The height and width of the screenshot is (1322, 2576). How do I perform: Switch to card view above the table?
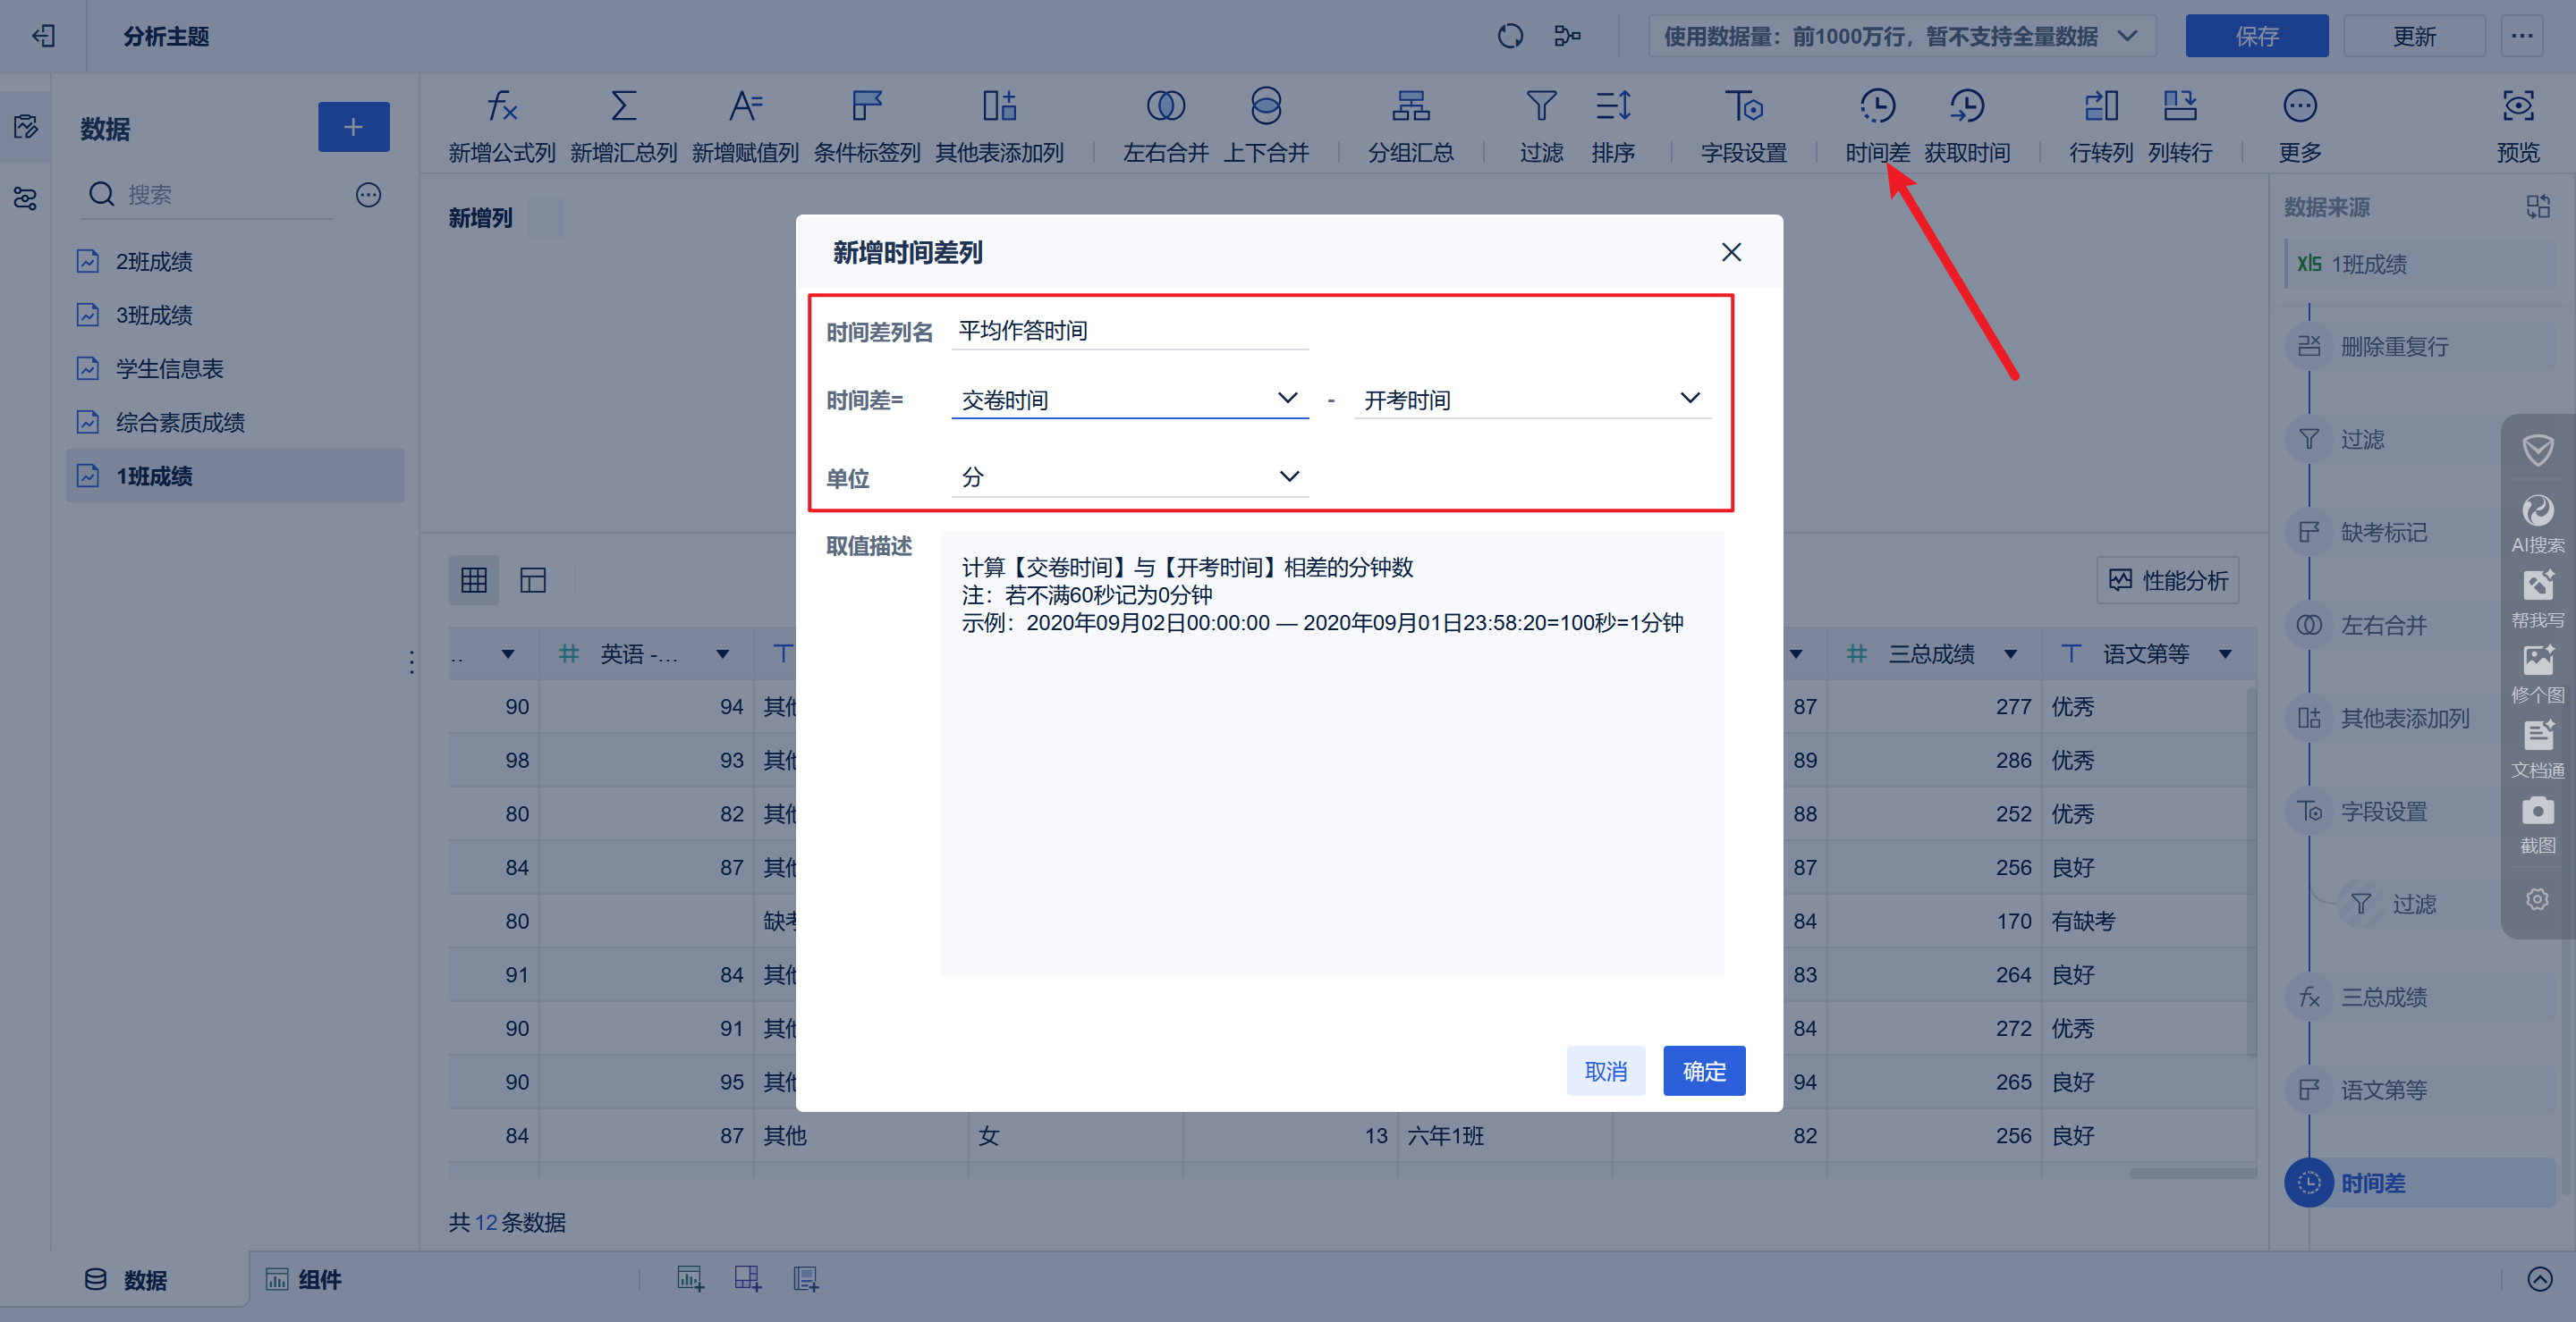533,579
